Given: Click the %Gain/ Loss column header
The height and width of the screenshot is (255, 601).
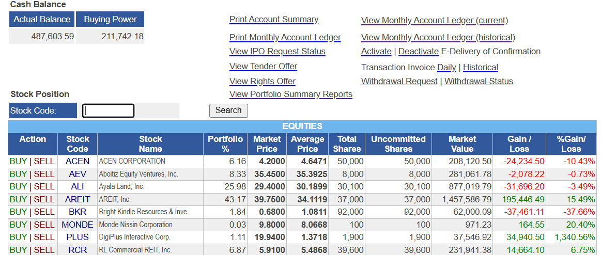Looking at the screenshot, I should pos(571,144).
